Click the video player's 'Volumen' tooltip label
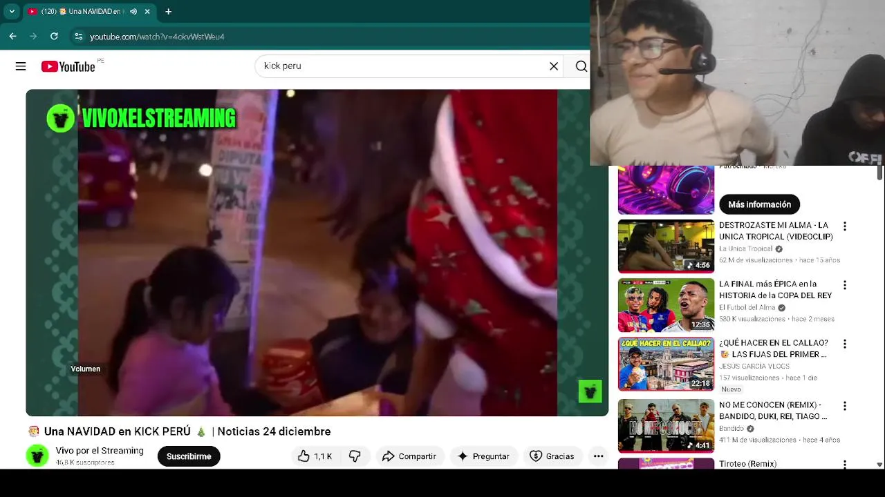885x497 pixels. 86,369
